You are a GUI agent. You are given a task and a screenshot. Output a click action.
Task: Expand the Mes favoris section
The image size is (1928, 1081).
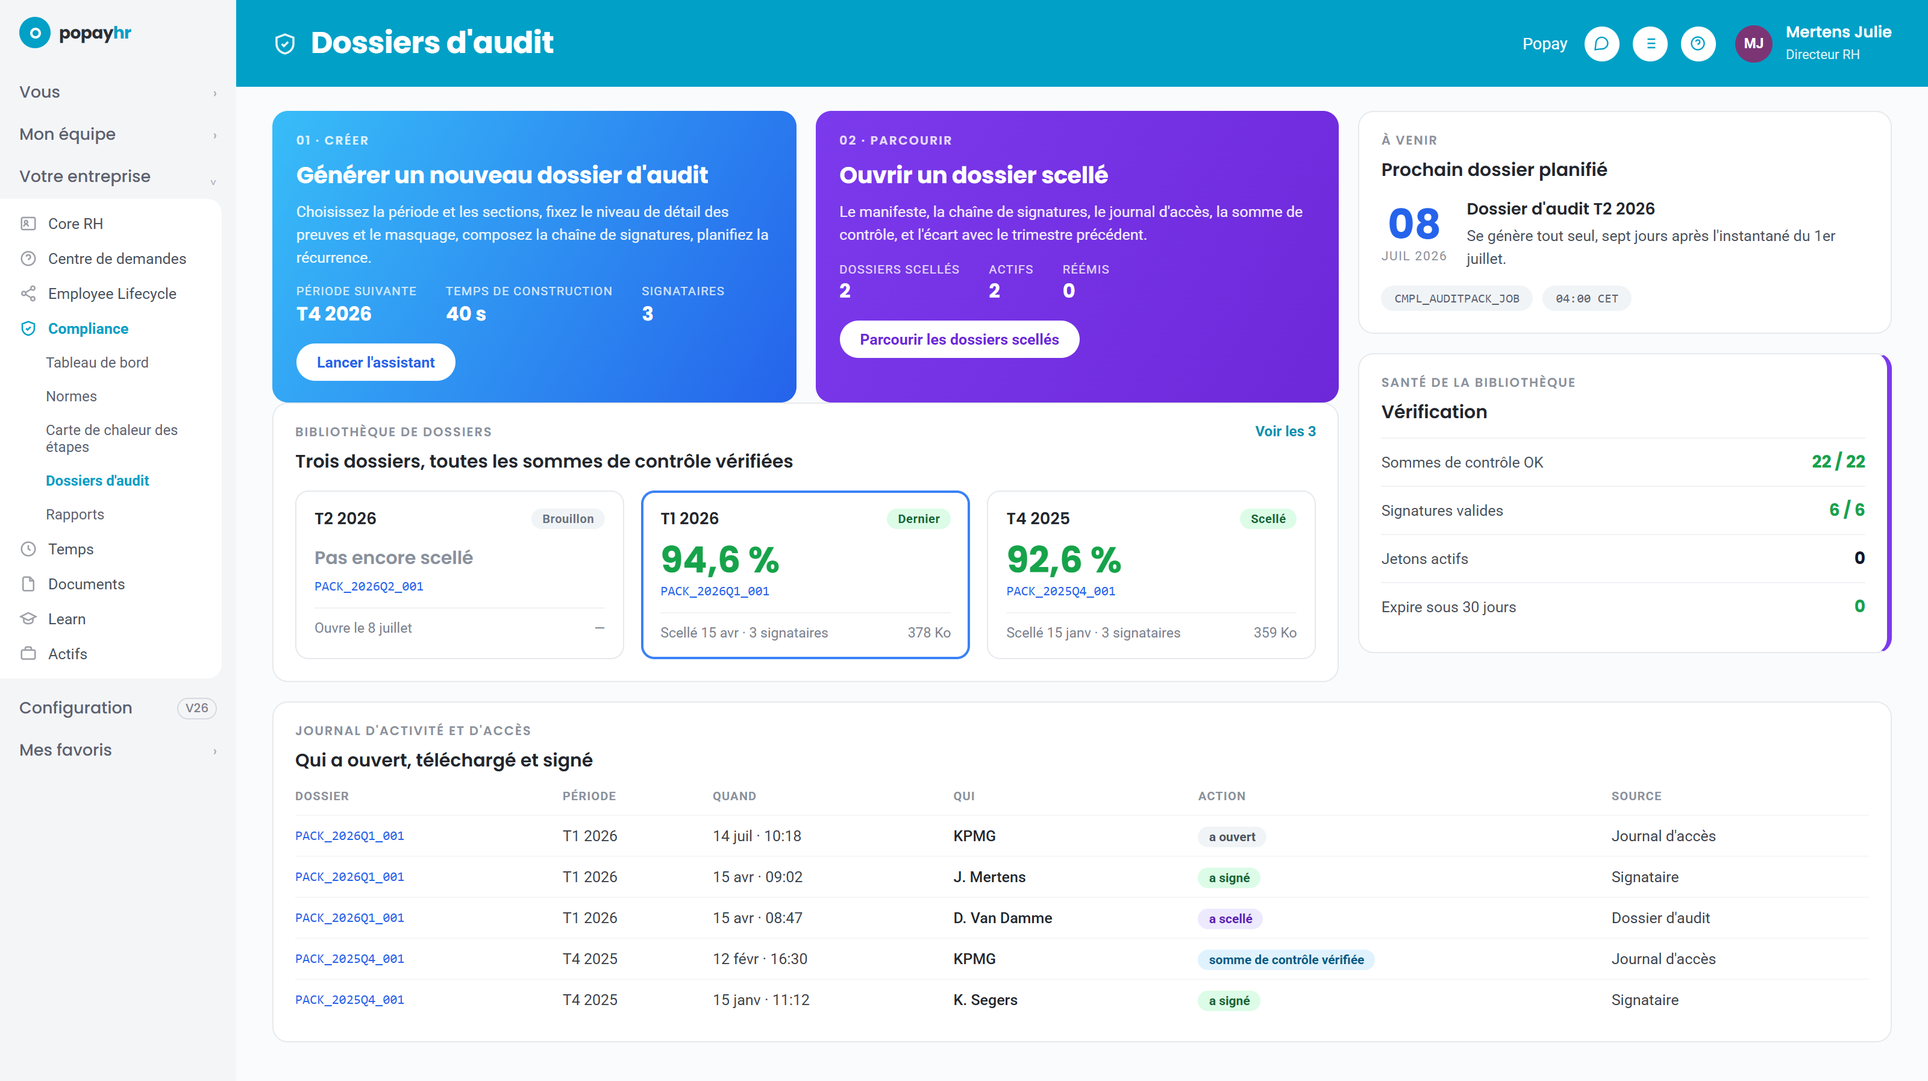point(117,750)
